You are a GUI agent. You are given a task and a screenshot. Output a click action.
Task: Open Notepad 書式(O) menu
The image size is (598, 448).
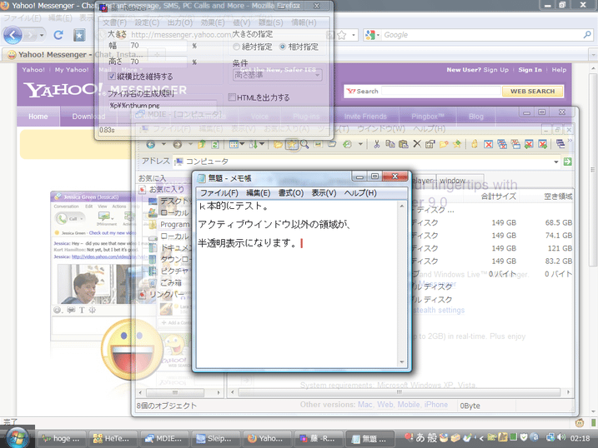click(291, 193)
